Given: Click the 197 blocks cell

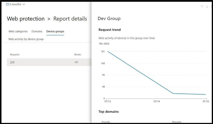Looking at the screenshot, I should pos(76,62).
